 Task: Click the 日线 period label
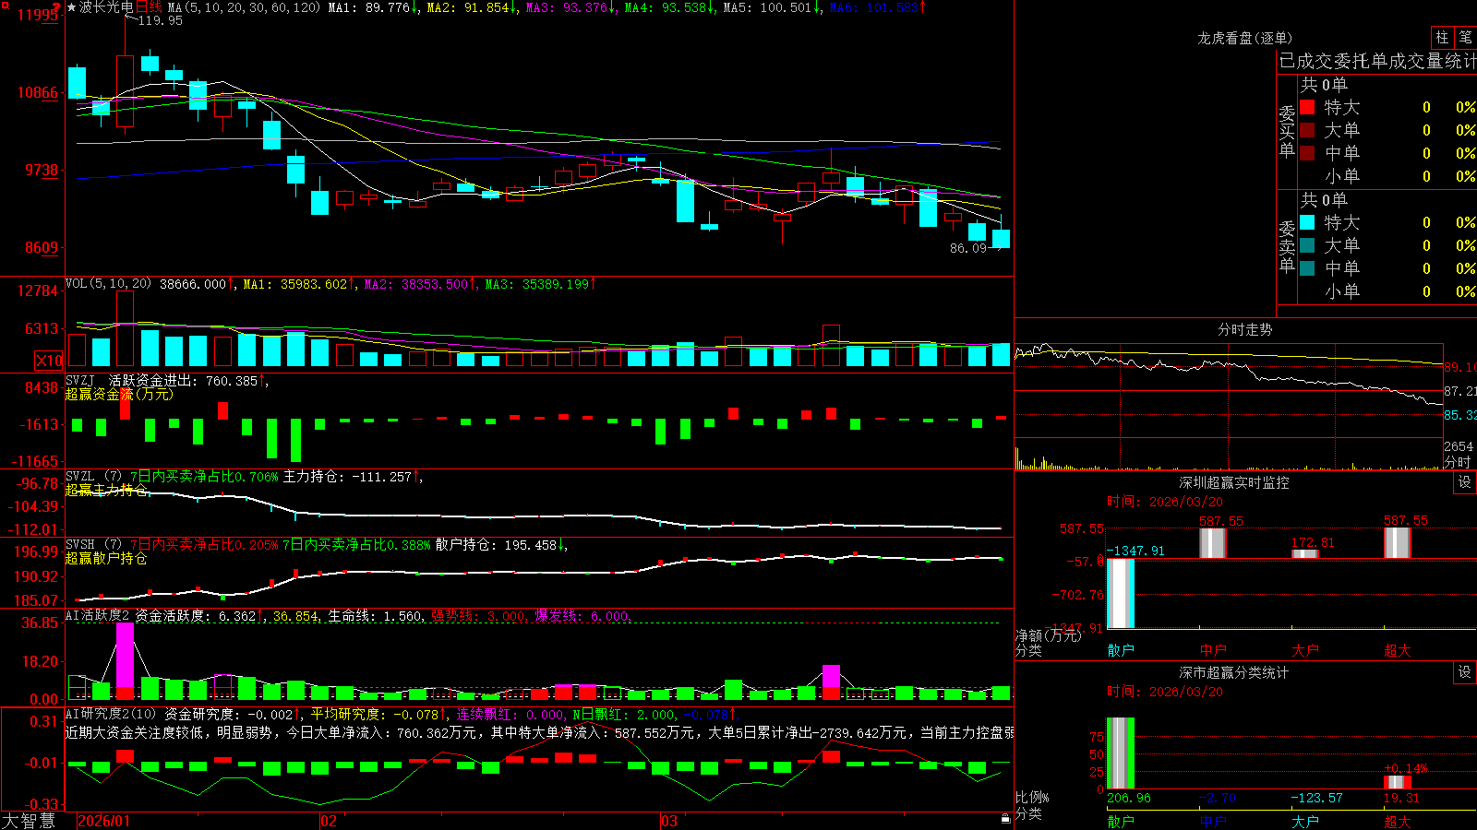[150, 7]
